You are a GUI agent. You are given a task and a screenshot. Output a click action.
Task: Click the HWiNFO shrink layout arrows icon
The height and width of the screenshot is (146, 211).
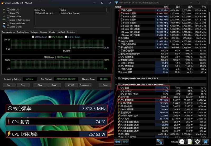click(x=125, y=142)
